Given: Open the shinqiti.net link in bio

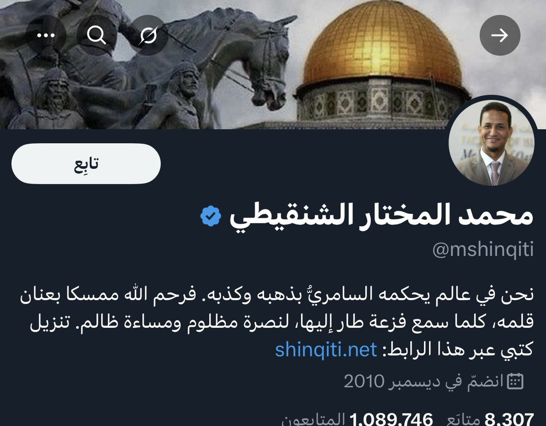Looking at the screenshot, I should point(326,350).
